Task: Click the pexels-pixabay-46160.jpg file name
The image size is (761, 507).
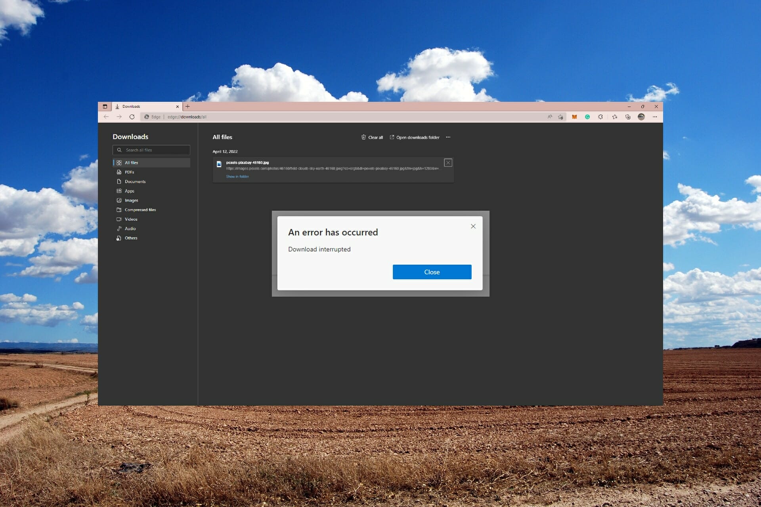Action: [247, 163]
